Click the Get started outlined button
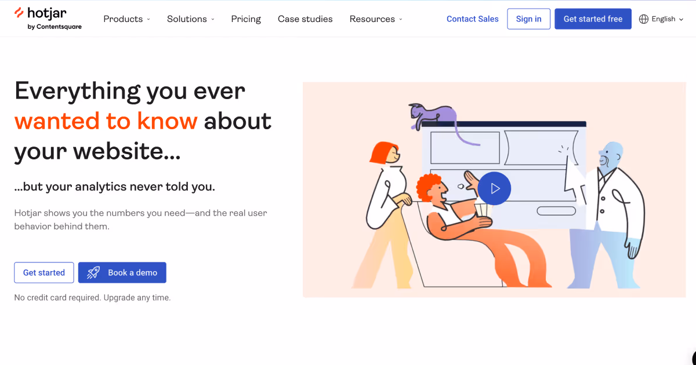Viewport: 696px width, 365px height. click(44, 273)
